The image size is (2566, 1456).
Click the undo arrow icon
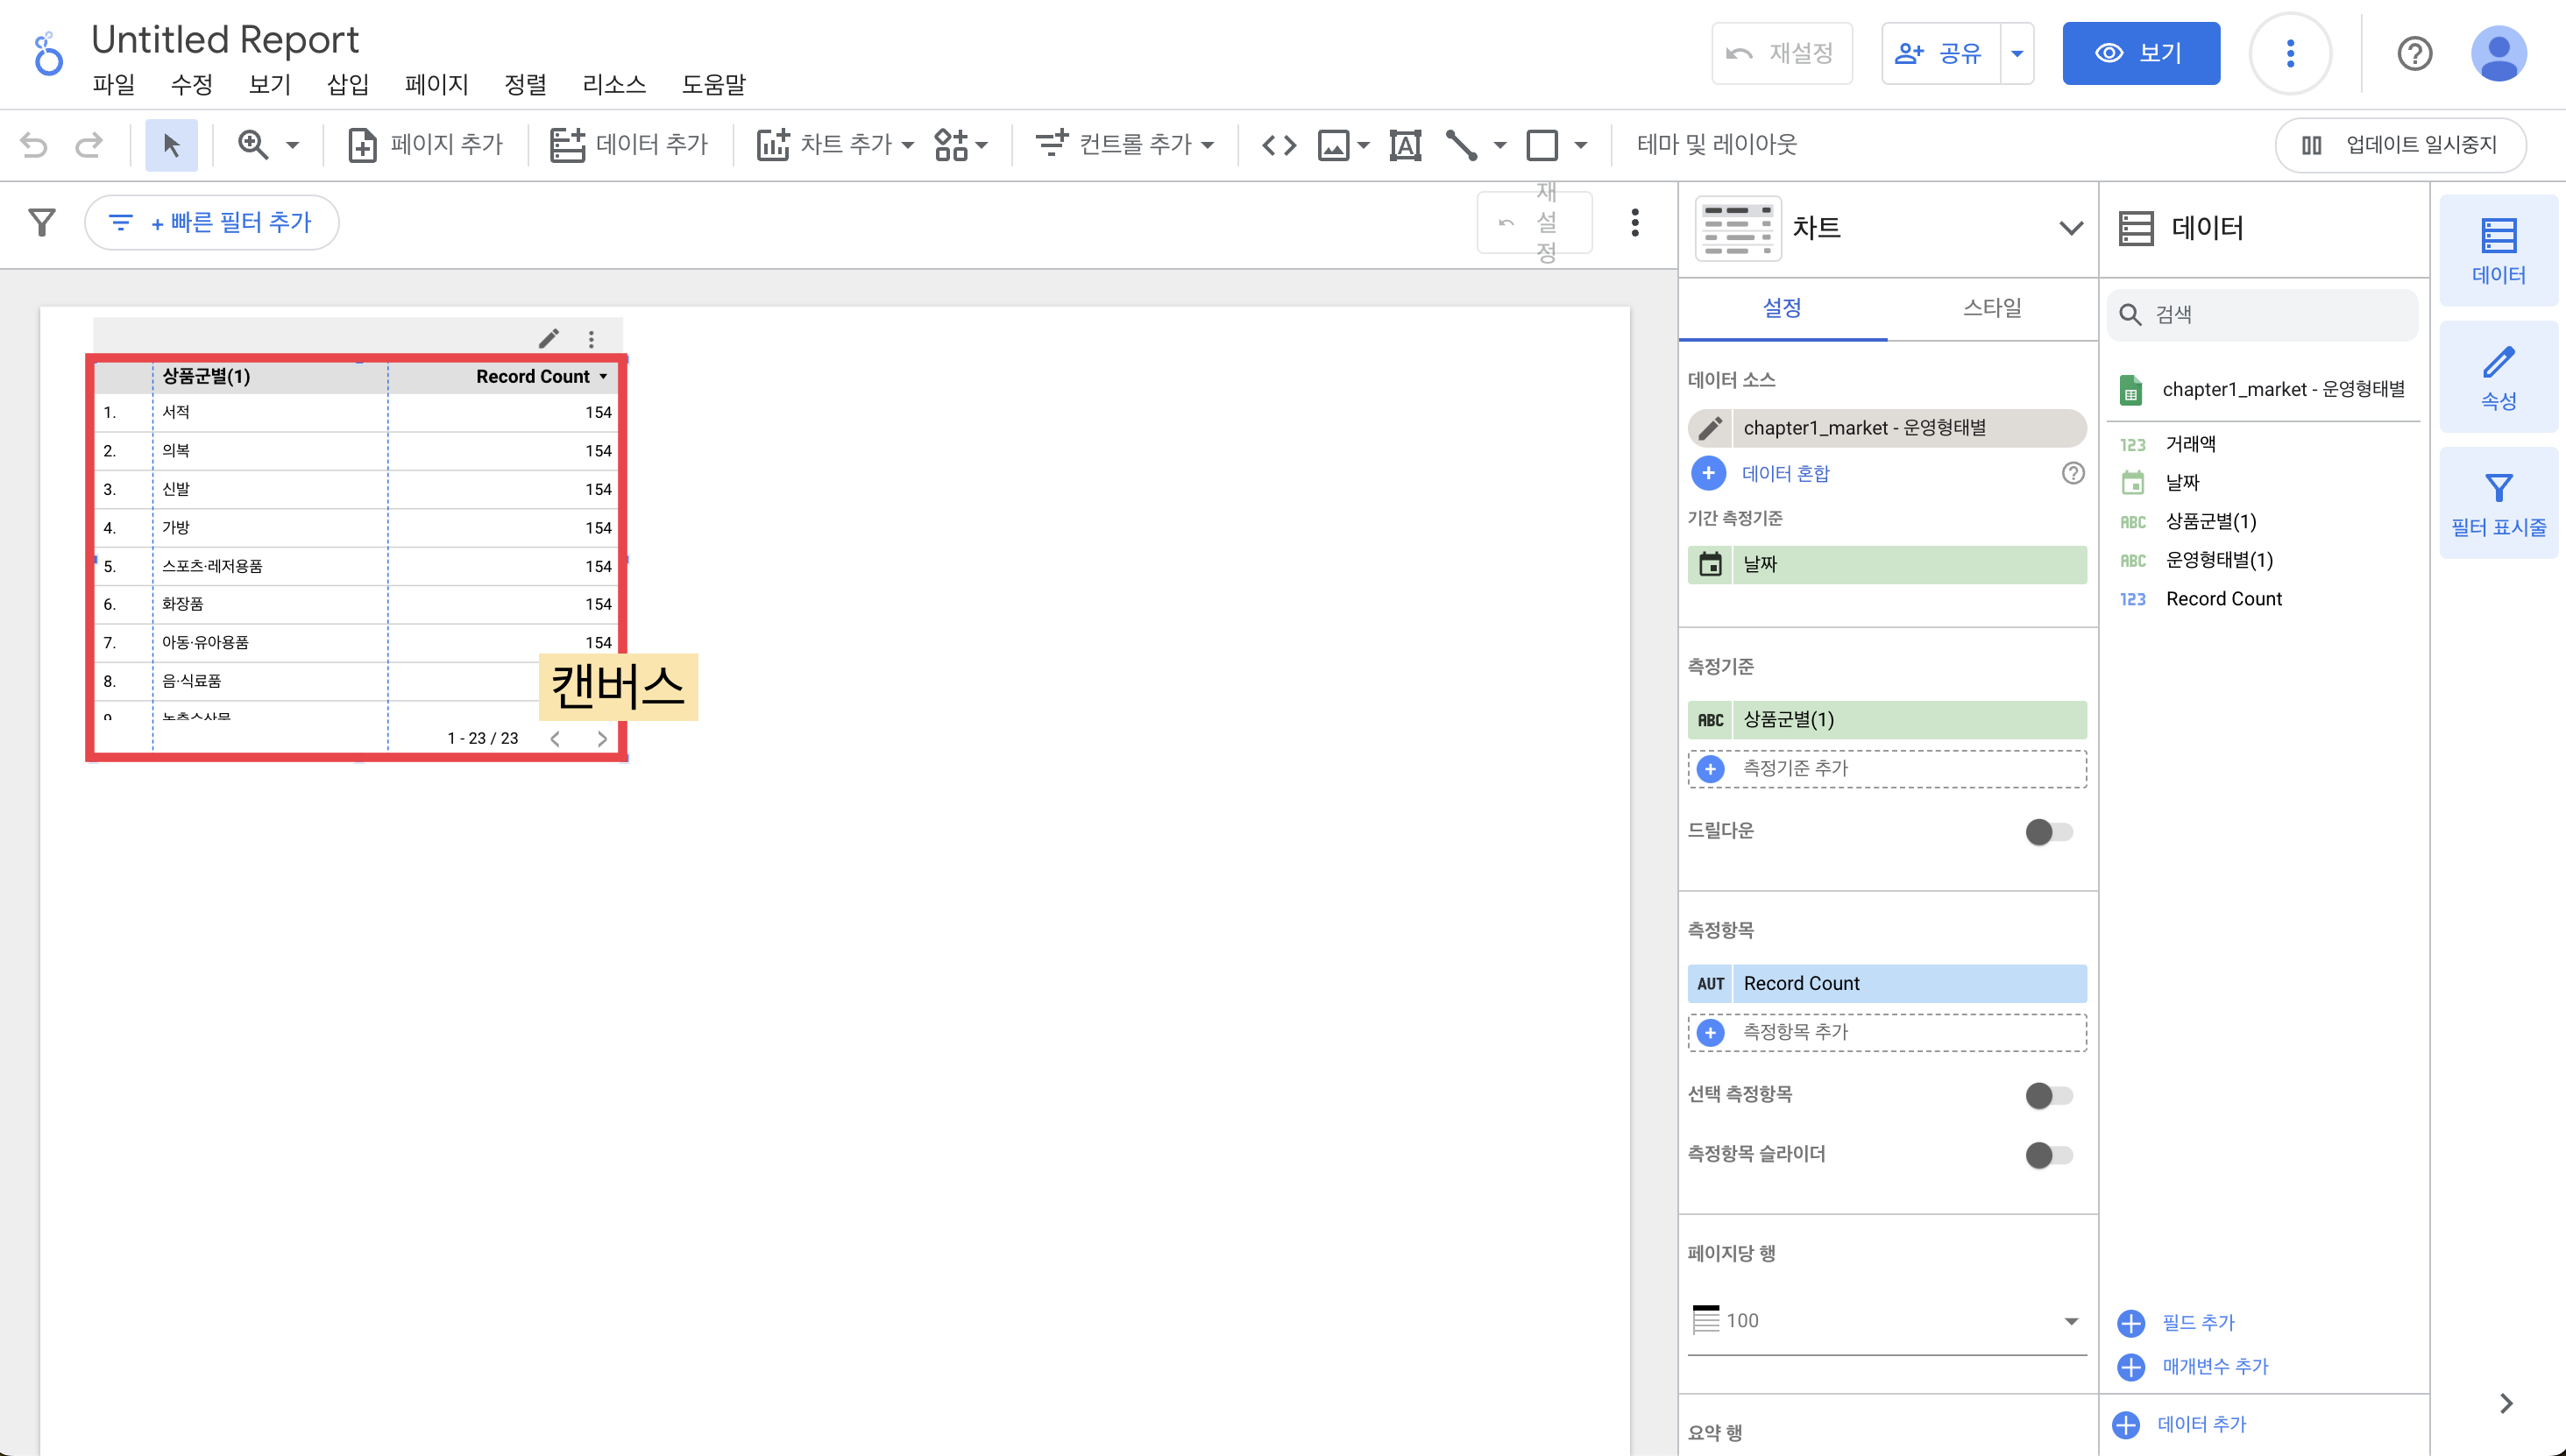[x=34, y=145]
